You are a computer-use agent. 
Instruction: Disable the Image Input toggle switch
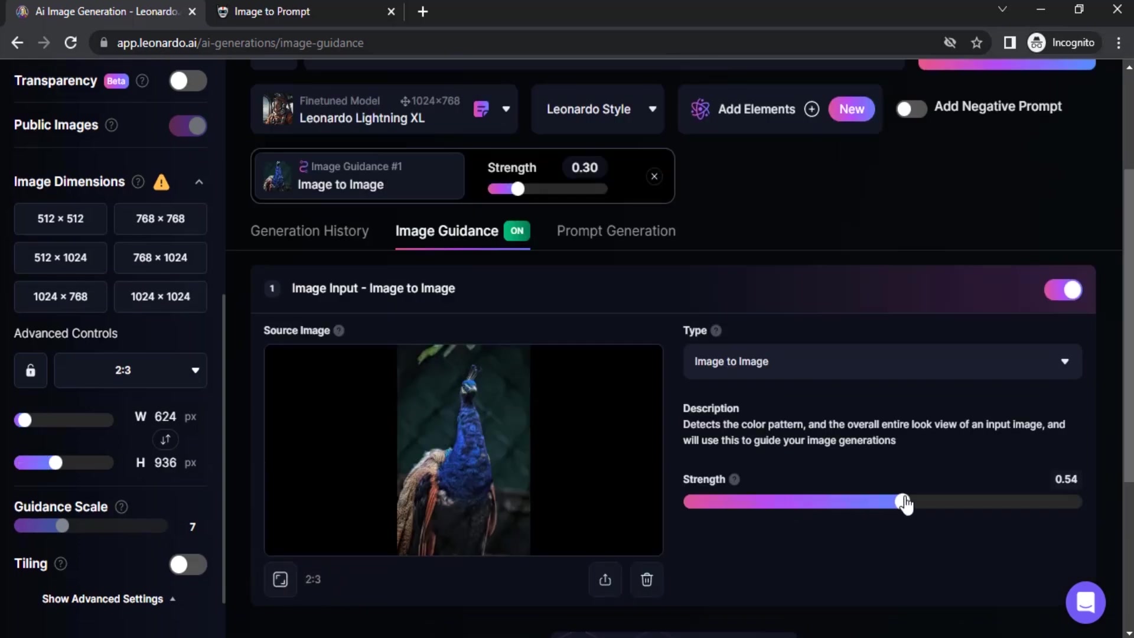tap(1063, 290)
